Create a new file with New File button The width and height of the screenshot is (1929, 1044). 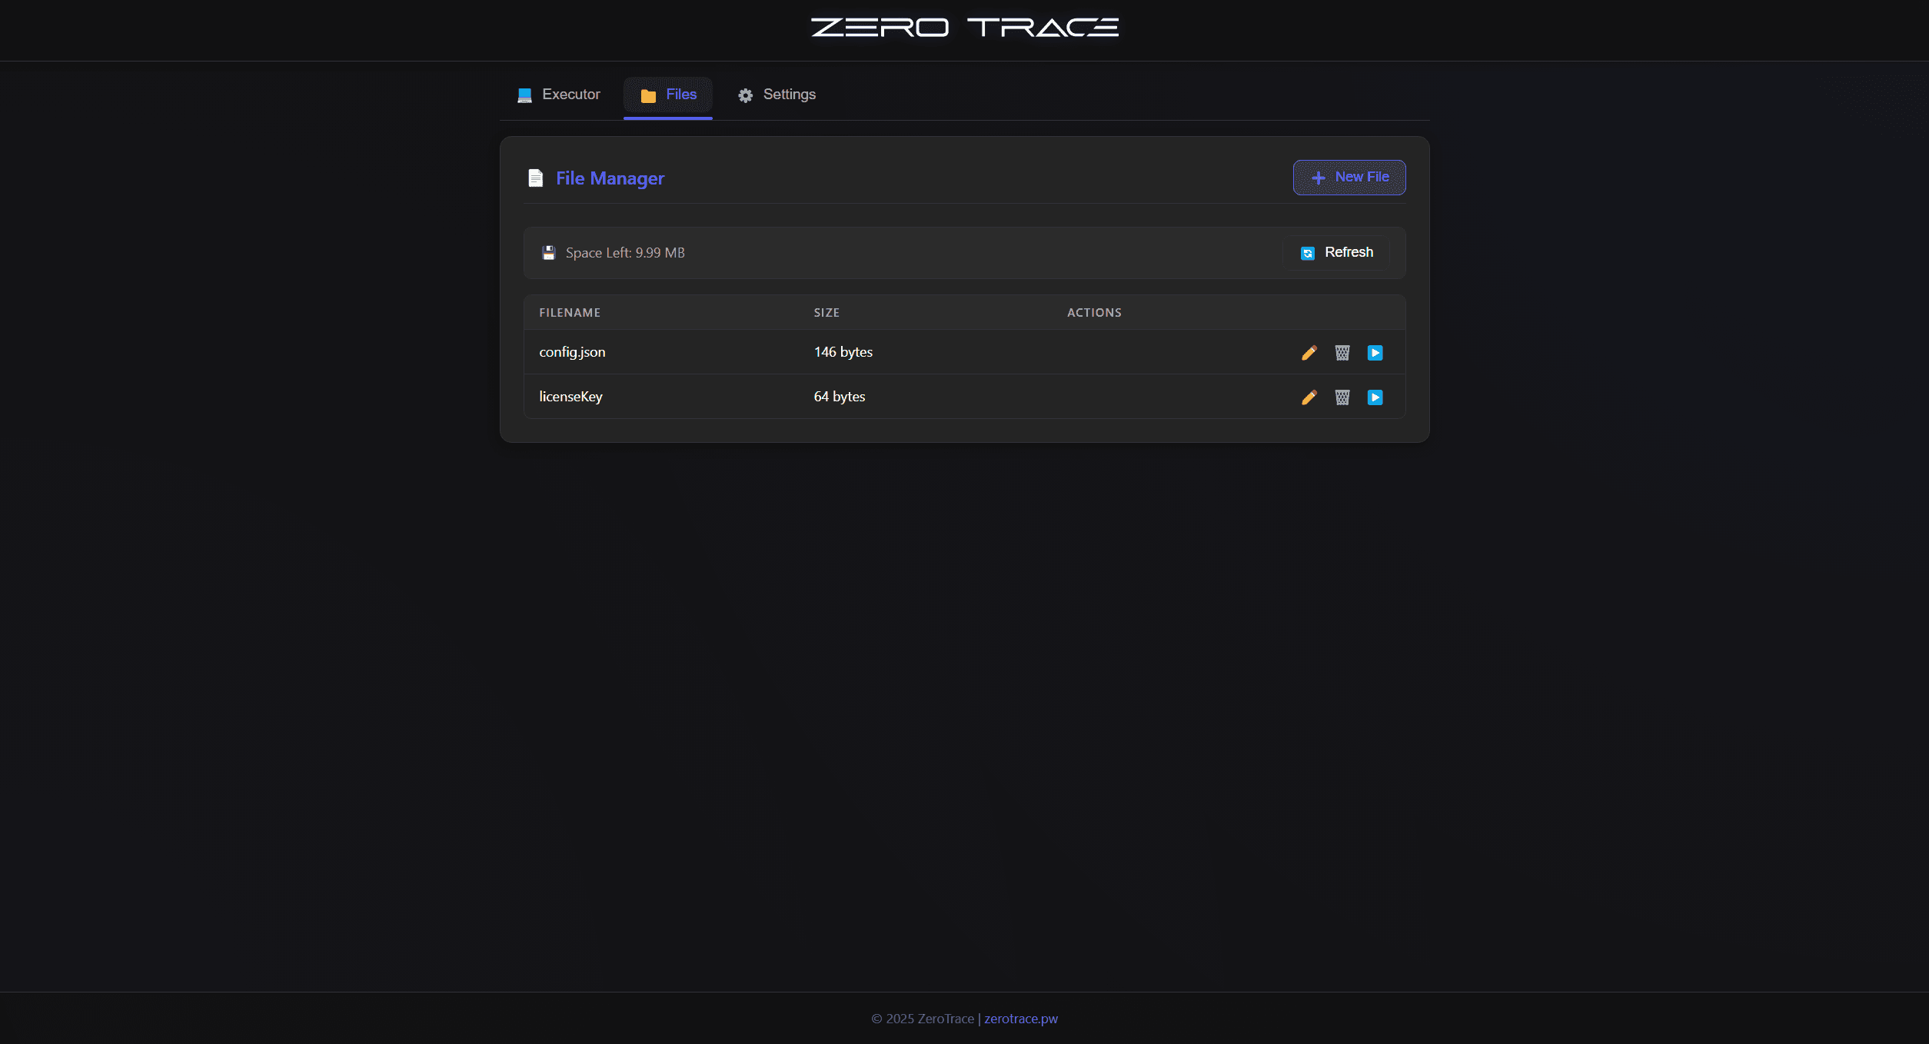point(1349,178)
